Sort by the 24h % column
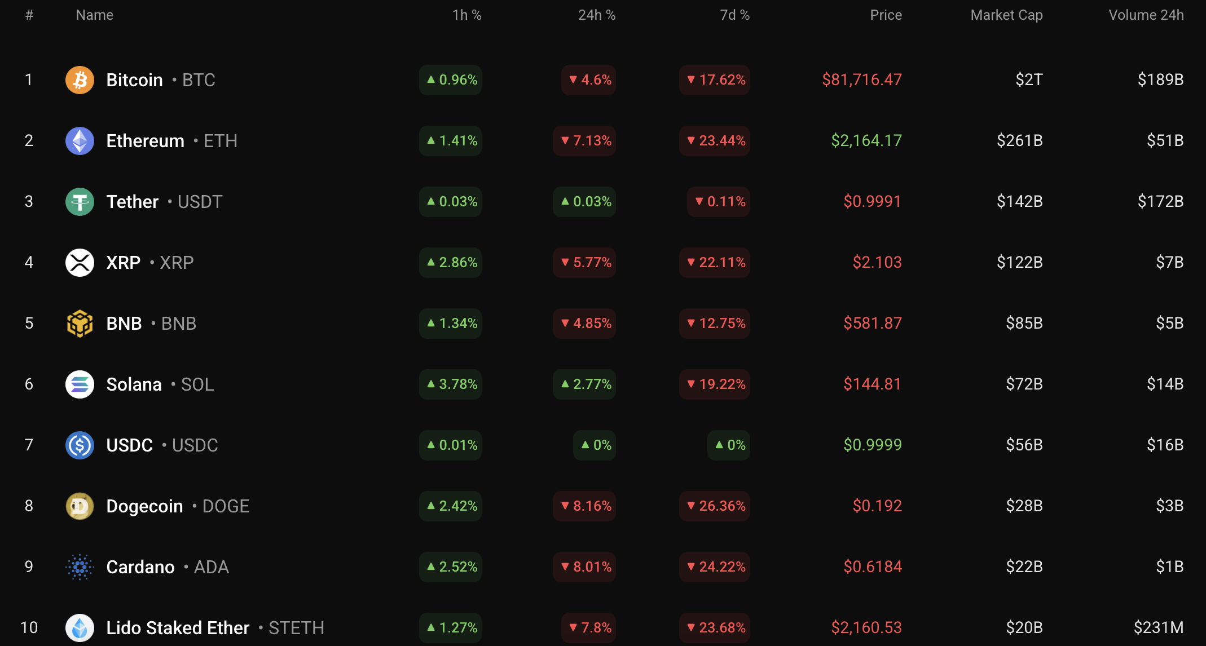Image resolution: width=1206 pixels, height=646 pixels. (596, 15)
